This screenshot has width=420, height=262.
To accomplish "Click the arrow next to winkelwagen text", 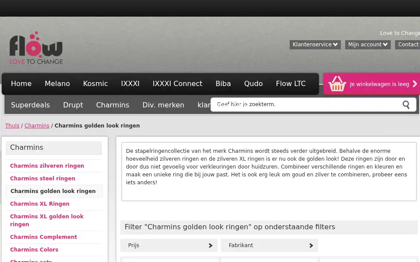I will pyautogui.click(x=415, y=84).
